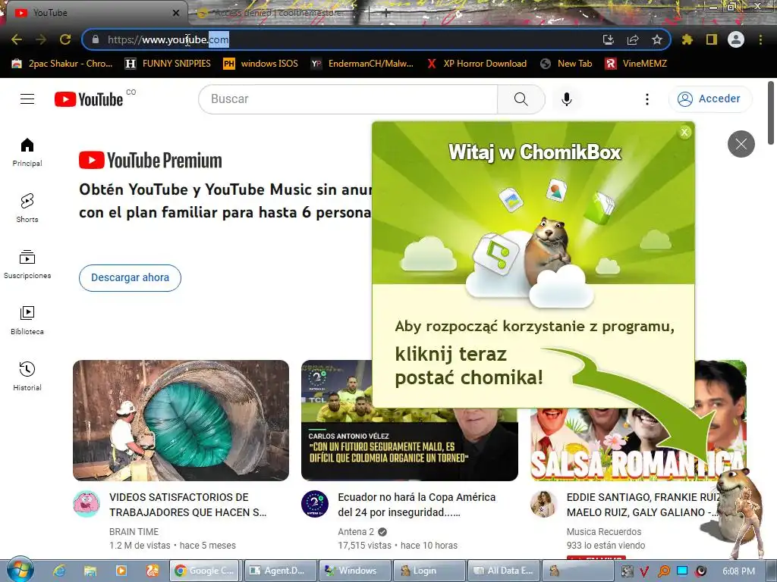The image size is (777, 582).
Task: Open the New Tab bookmark
Action: tap(566, 64)
